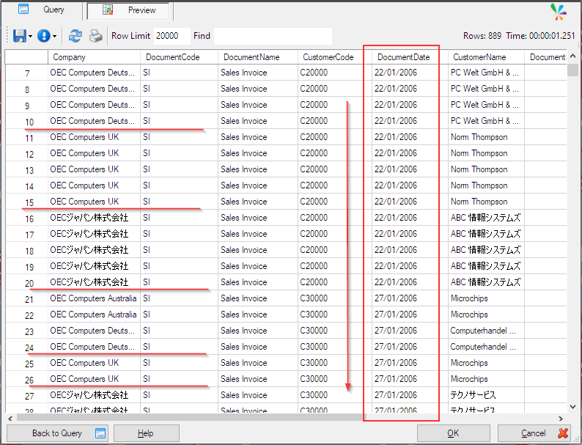Select row number 20 header
This screenshot has height=445, width=582.
[26, 283]
